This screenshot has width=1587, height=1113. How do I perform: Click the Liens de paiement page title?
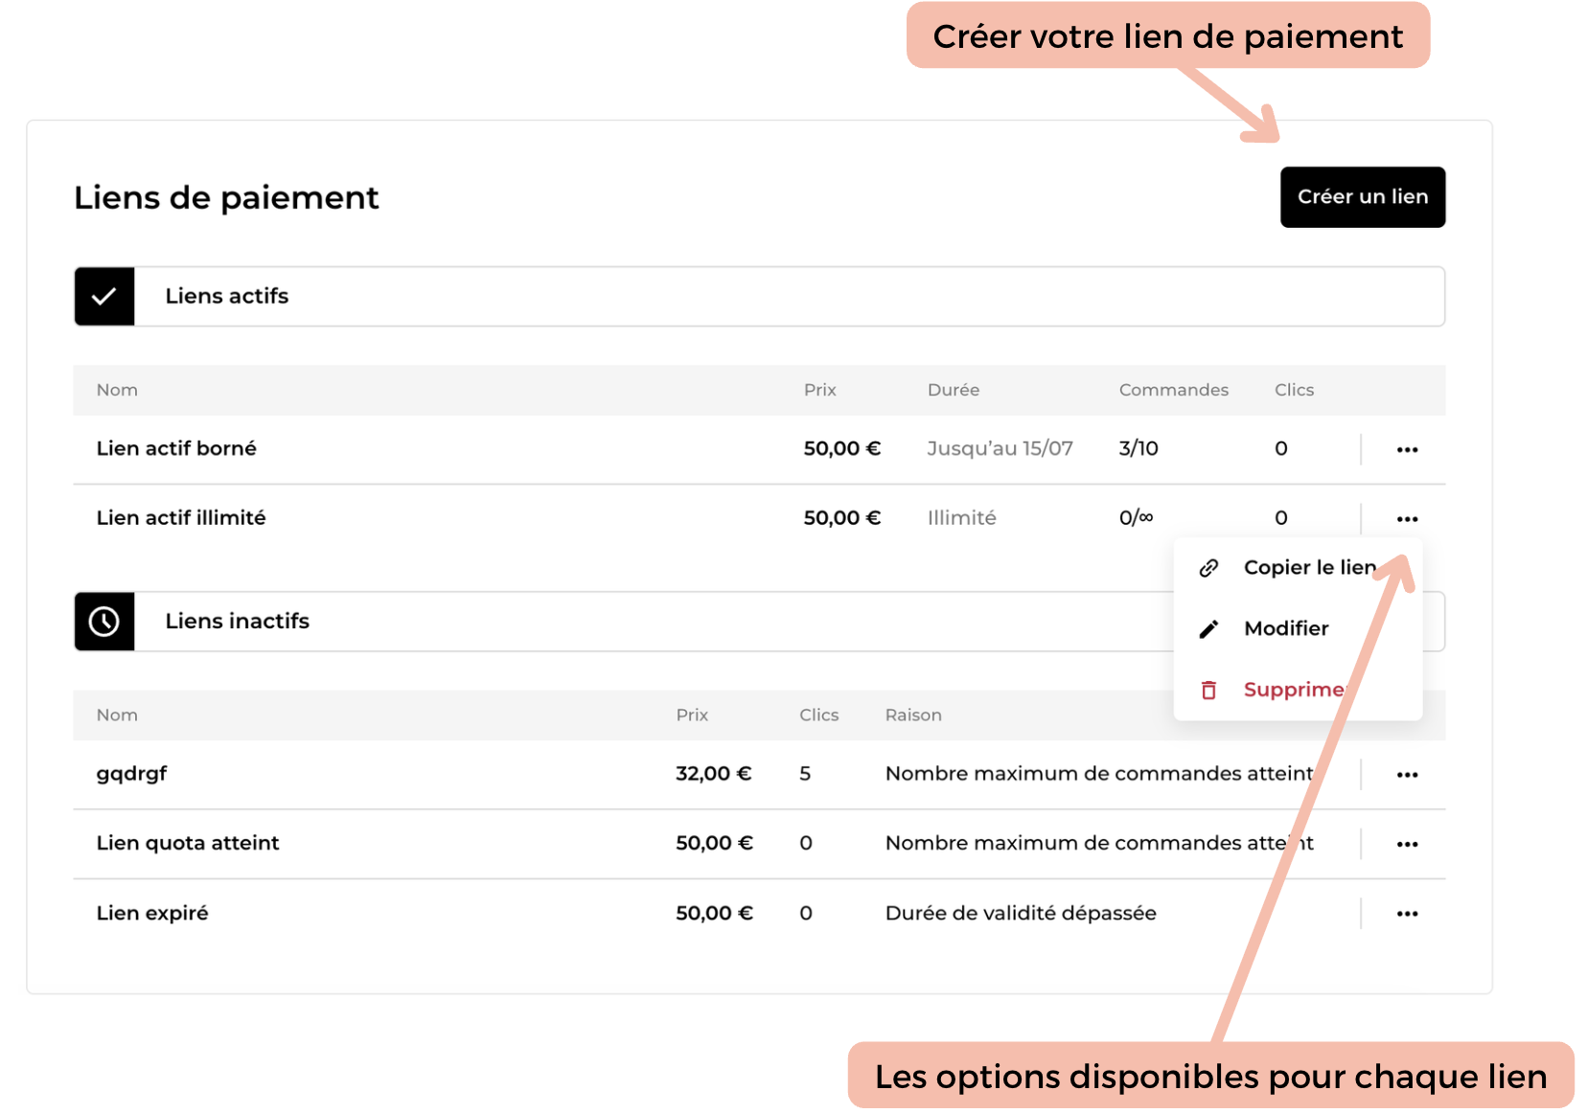tap(226, 197)
